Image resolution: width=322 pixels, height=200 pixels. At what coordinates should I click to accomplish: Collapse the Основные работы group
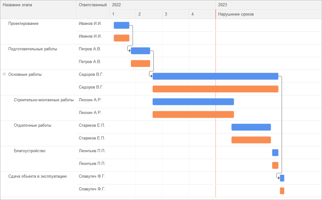click(4, 75)
